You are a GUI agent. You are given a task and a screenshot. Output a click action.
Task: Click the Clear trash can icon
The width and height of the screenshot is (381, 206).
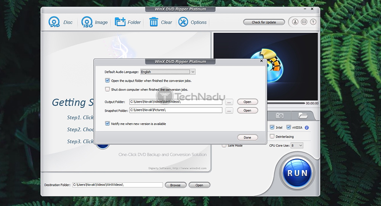pyautogui.click(x=154, y=22)
